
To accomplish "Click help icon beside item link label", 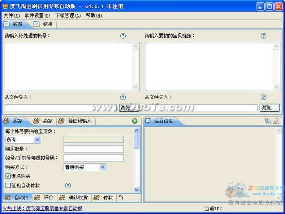I will (264, 36).
